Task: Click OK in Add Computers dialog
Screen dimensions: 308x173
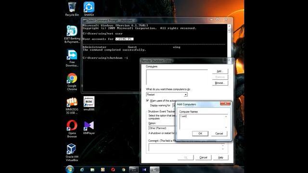Action: pyautogui.click(x=200, y=134)
